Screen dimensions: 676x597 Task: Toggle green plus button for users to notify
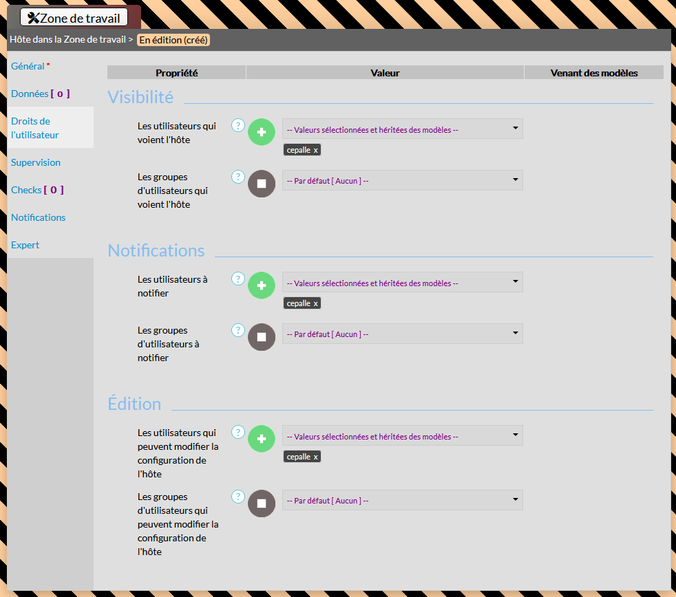point(262,285)
